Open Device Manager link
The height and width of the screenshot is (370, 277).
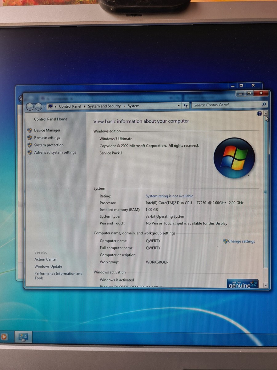[47, 130]
